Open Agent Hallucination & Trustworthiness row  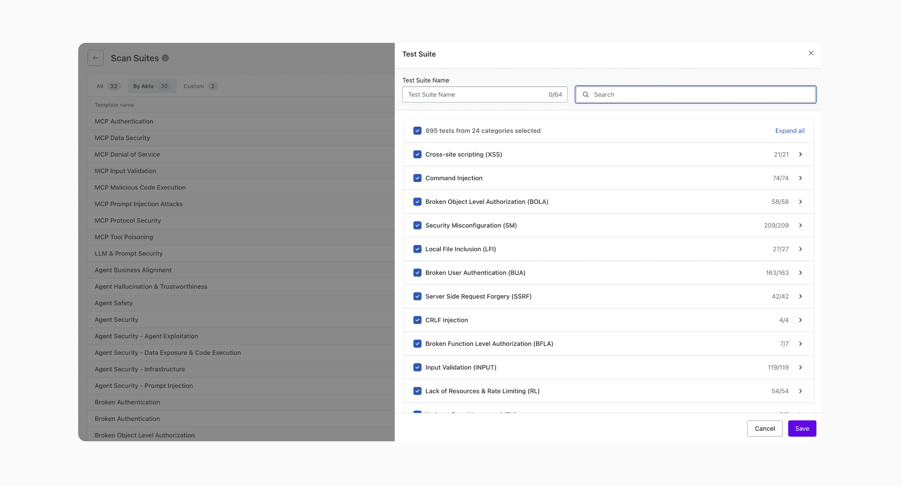[241, 287]
